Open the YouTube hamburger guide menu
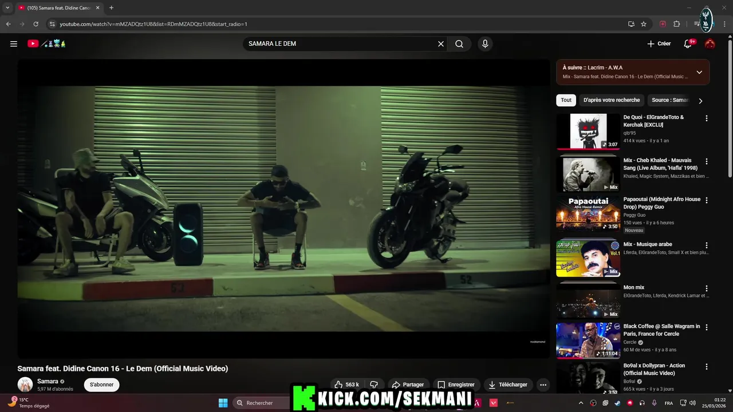 [14, 43]
